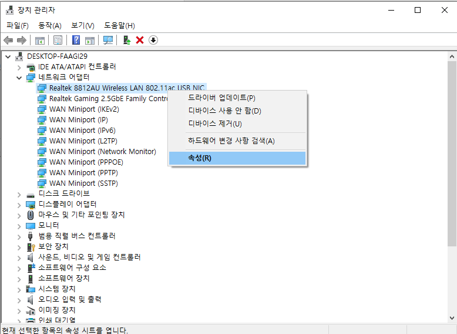Expand 오디오 입력 및 출력 node
The height and width of the screenshot is (334, 457).
(19, 300)
